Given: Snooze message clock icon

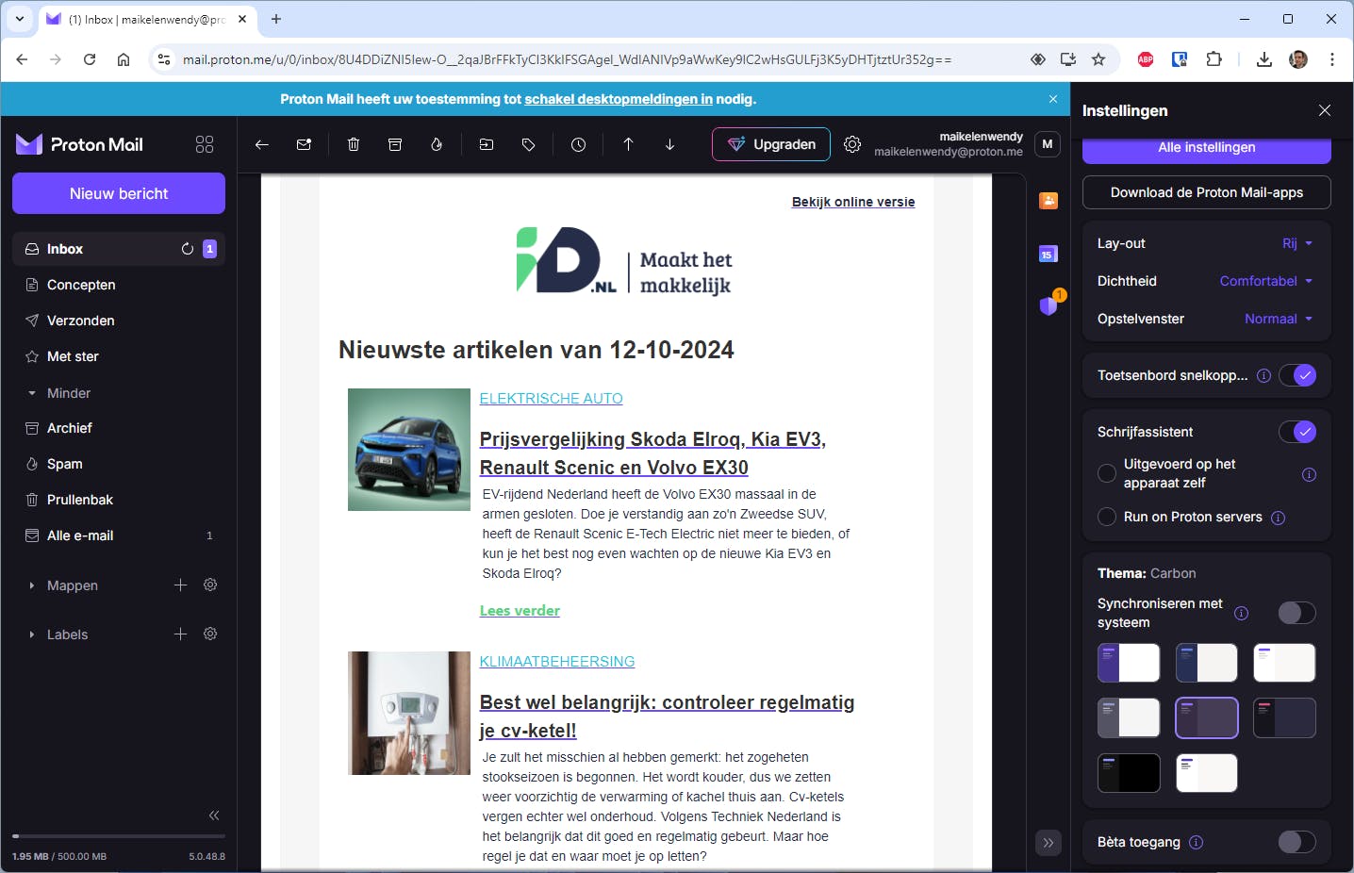Looking at the screenshot, I should [x=578, y=144].
